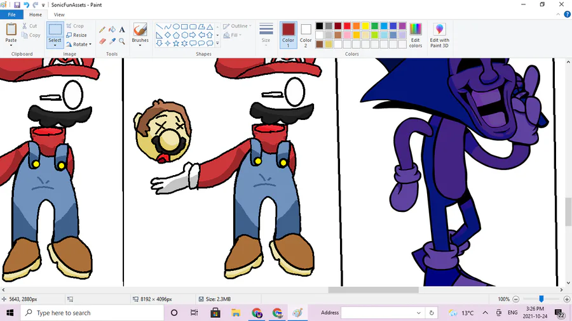Select the Fill with color bucket tool
The image size is (572, 321).
[112, 30]
